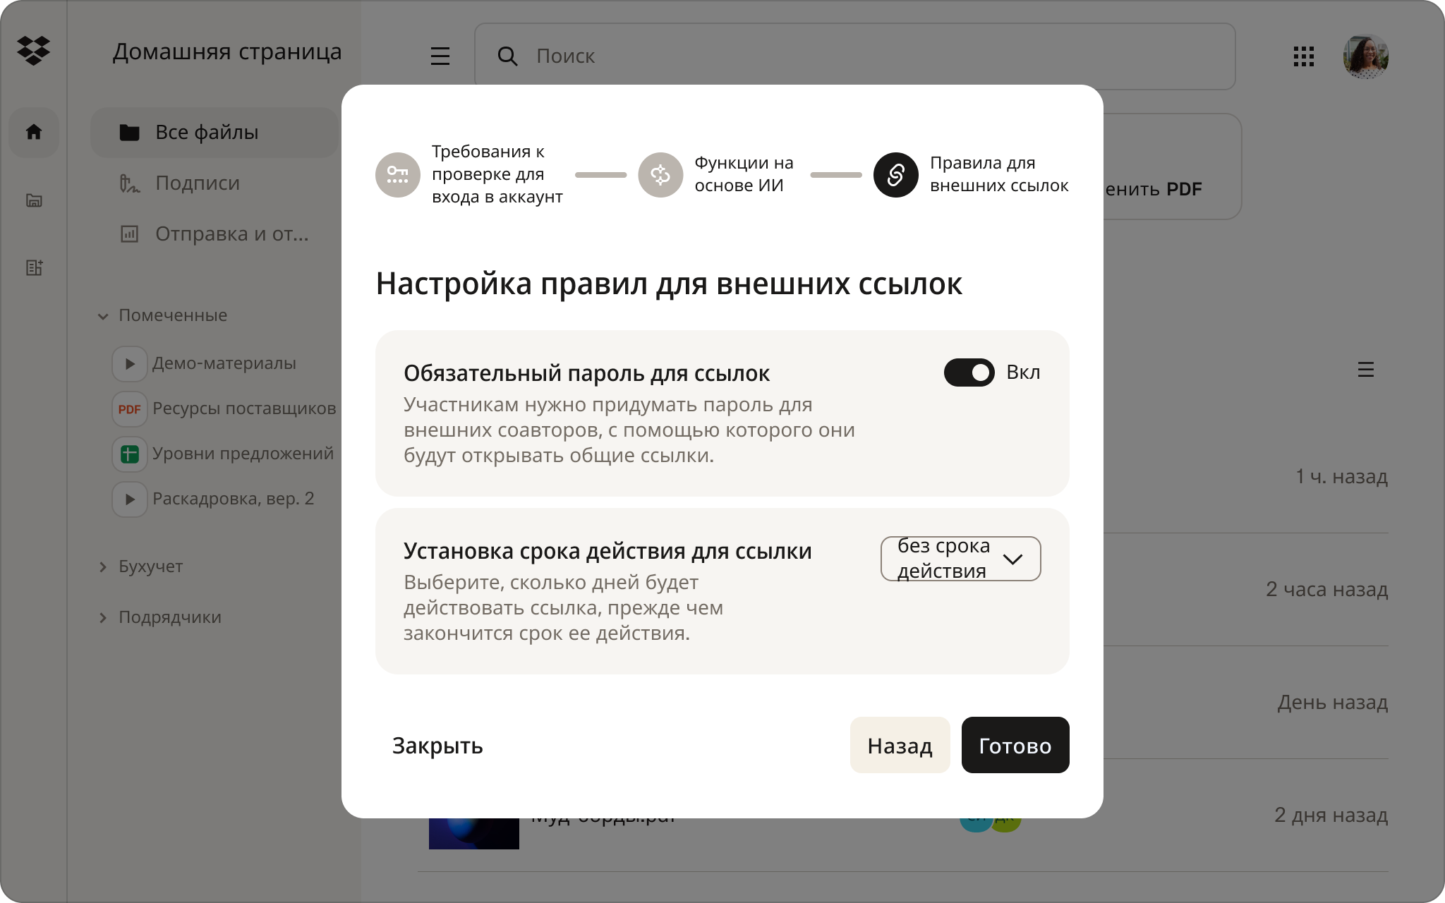Click the key icon for sign-in requirements step
1445x903 pixels.
[398, 174]
